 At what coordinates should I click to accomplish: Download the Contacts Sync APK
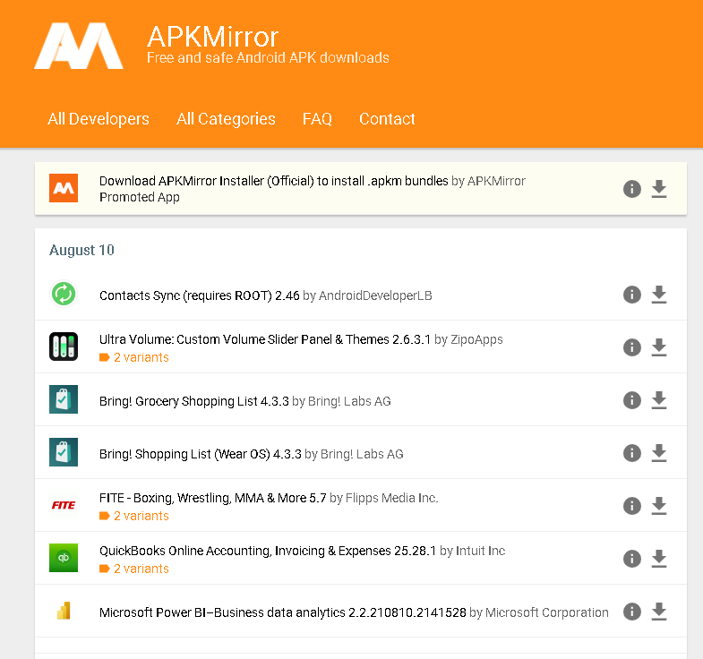coord(659,295)
